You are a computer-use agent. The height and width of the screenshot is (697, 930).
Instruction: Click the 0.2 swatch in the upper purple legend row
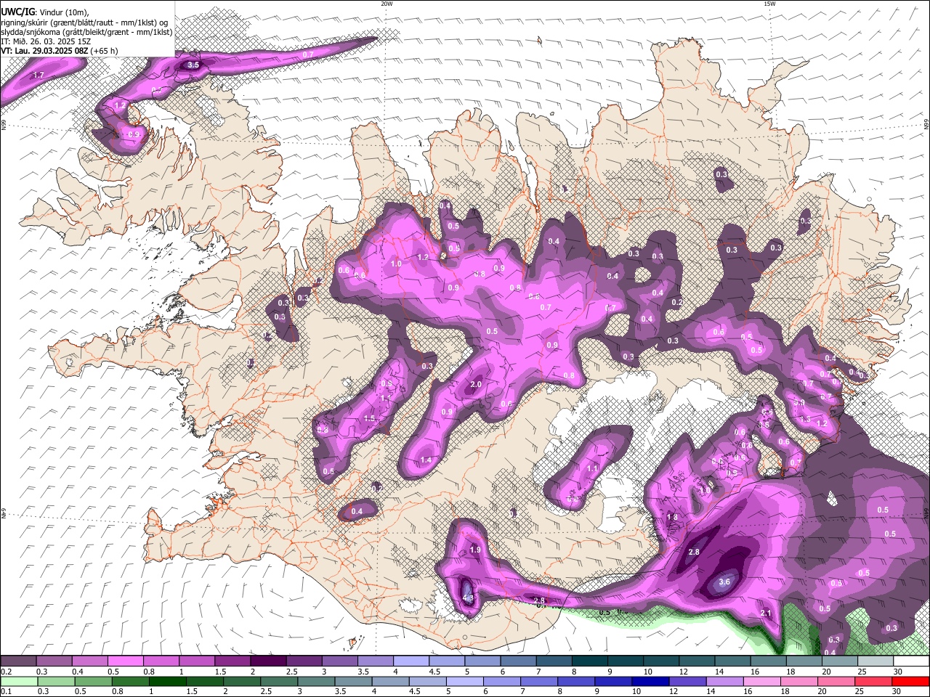click(x=18, y=661)
